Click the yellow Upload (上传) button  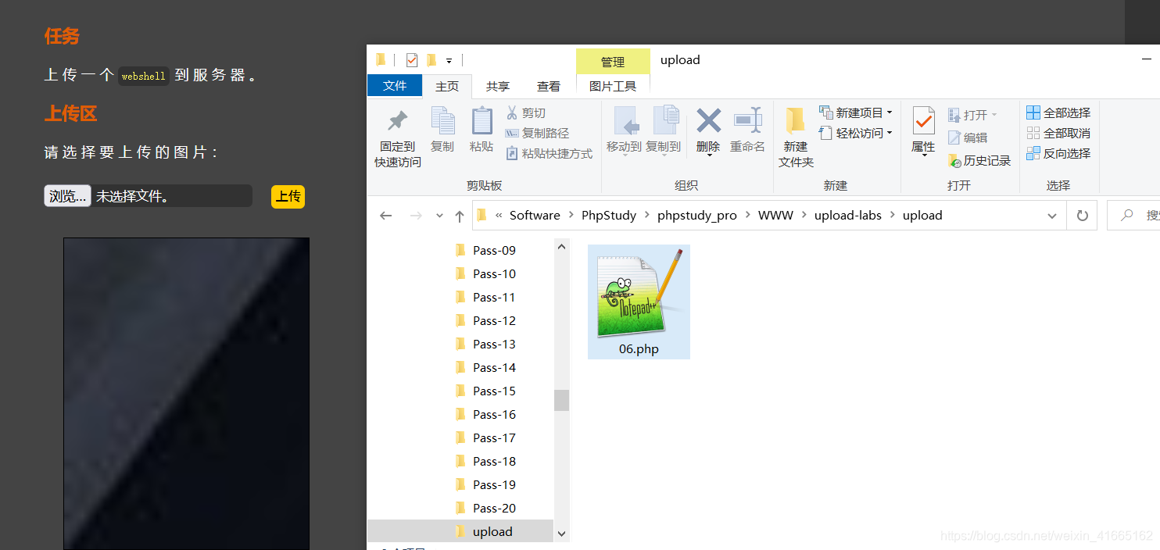(288, 197)
